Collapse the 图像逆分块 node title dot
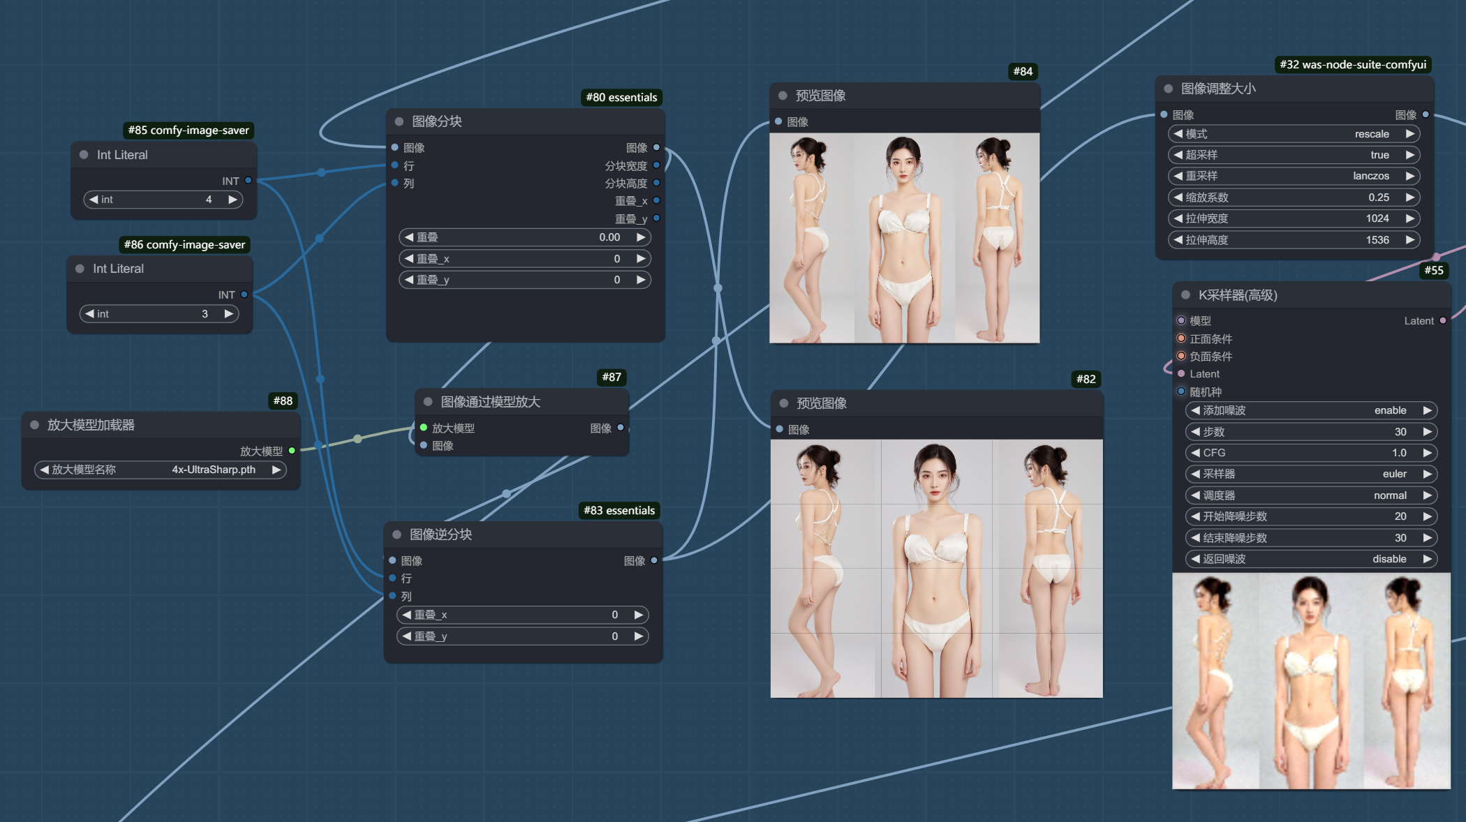1466x822 pixels. 397,535
